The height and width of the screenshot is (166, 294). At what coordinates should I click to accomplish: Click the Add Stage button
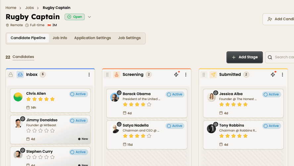(244, 57)
